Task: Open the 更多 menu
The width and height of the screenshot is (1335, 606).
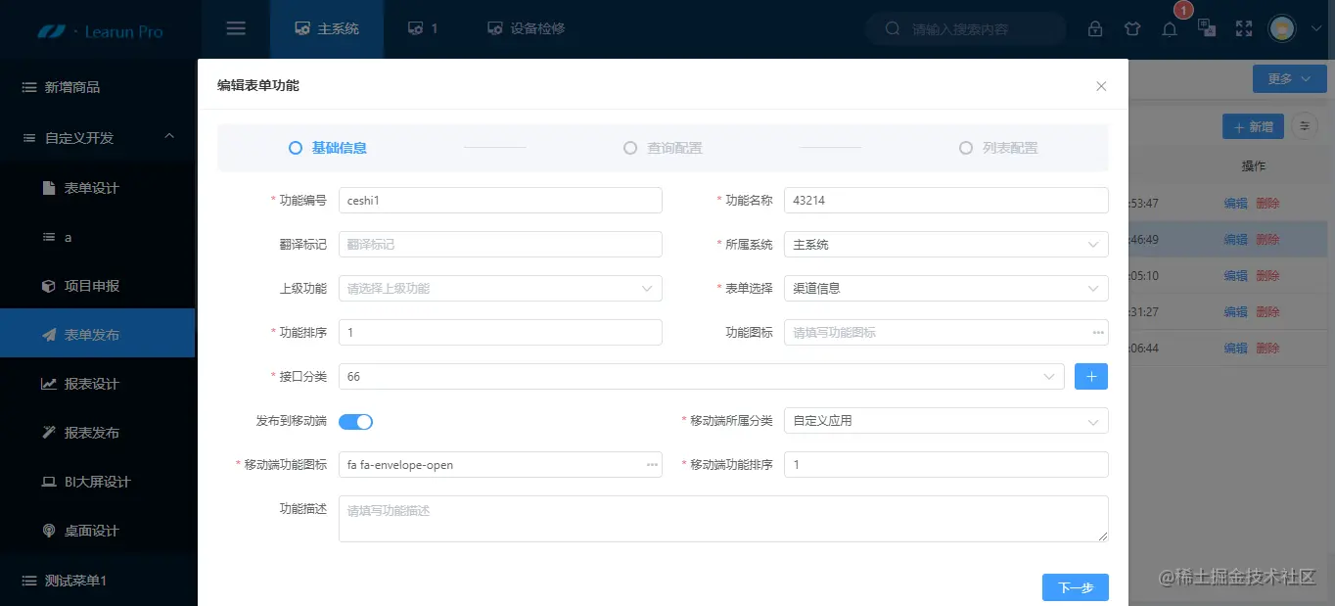Action: click(1289, 78)
